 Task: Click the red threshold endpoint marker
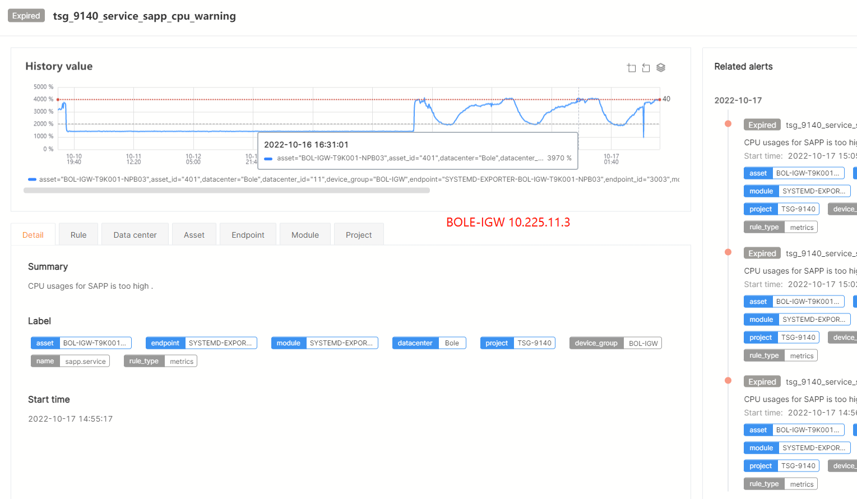point(660,99)
